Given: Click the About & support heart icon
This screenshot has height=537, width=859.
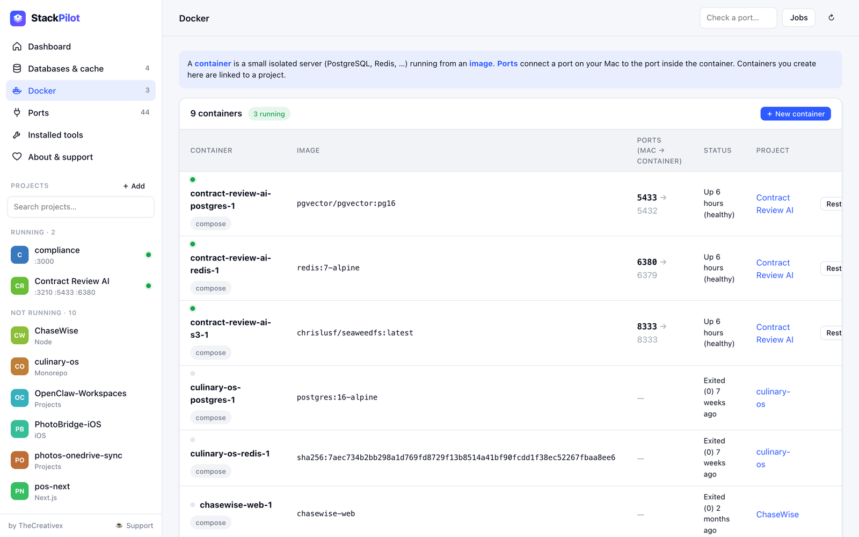Looking at the screenshot, I should click(x=17, y=157).
